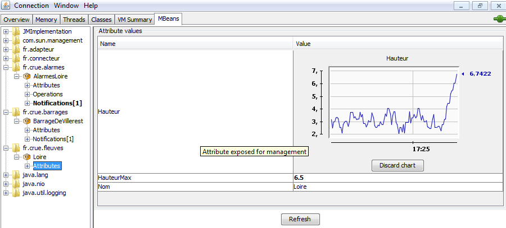Viewport: 506px width, 228px height.
Task: Select Notifications[1] under AlarmesLoire
Action: (57, 103)
